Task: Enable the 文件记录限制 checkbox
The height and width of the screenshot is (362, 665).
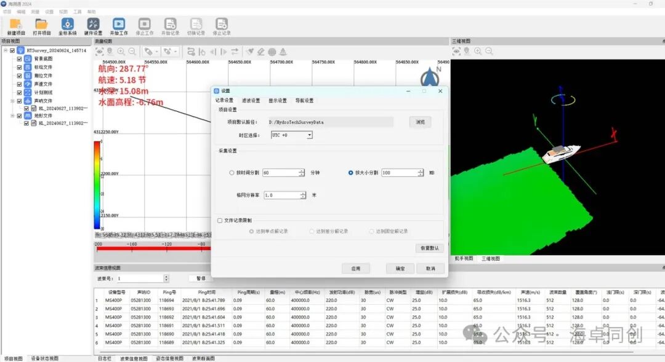Action: (220, 220)
